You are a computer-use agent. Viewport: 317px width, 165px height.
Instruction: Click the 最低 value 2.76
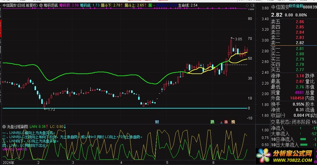[x=300, y=87]
